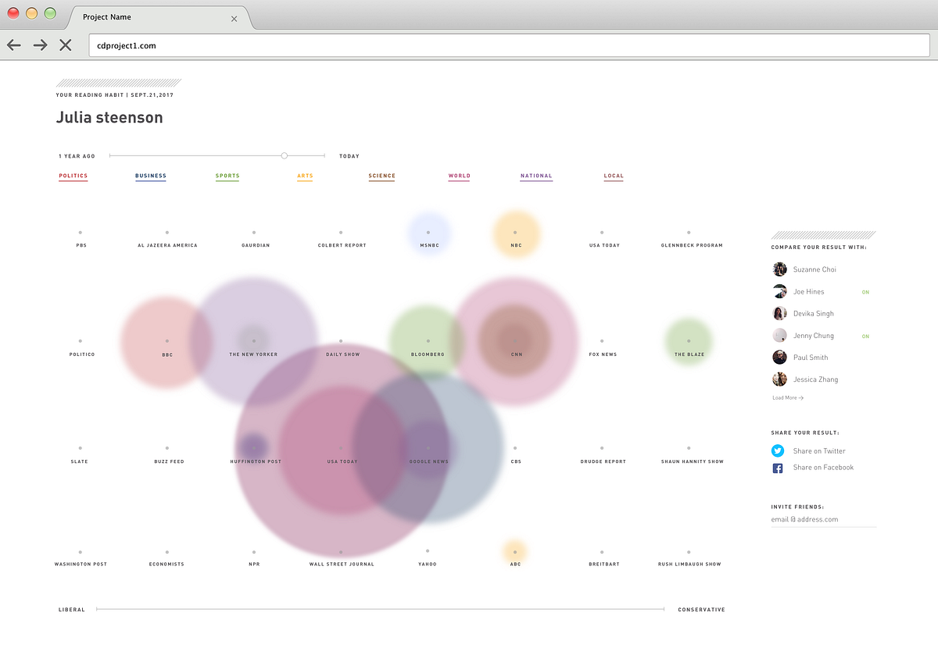The width and height of the screenshot is (938, 666).
Task: Click the Wall Street Journal label
Action: [x=342, y=564]
